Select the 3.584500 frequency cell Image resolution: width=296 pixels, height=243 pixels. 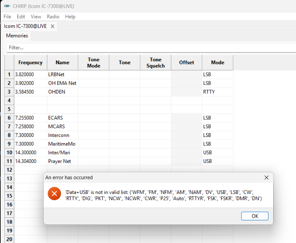[x=30, y=92]
